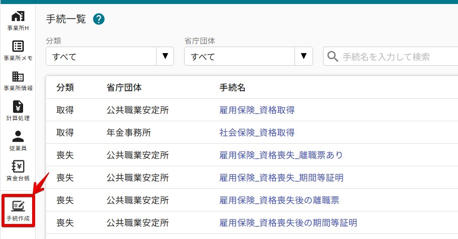
Task: Open 雇用保険_資格喪失後の離職票 link
Action: tap(279, 200)
